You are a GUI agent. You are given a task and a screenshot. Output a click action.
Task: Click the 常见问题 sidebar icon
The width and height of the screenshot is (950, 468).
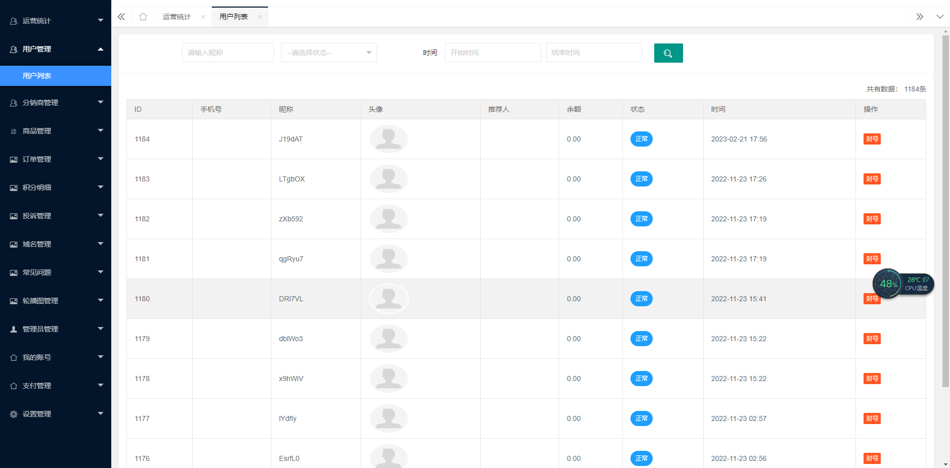pyautogui.click(x=14, y=272)
